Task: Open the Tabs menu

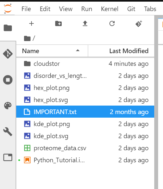Action: click(150, 9)
